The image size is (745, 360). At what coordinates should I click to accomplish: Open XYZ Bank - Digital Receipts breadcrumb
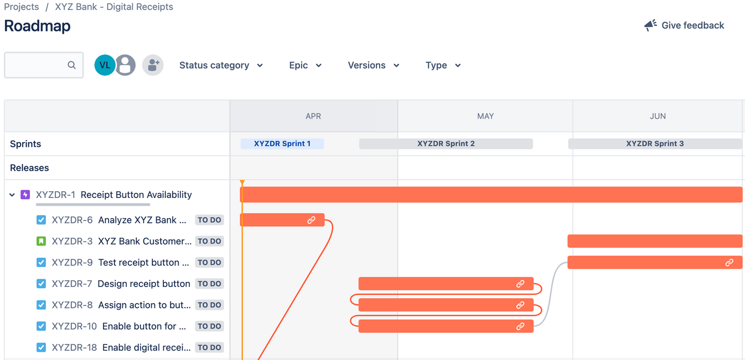tap(114, 7)
